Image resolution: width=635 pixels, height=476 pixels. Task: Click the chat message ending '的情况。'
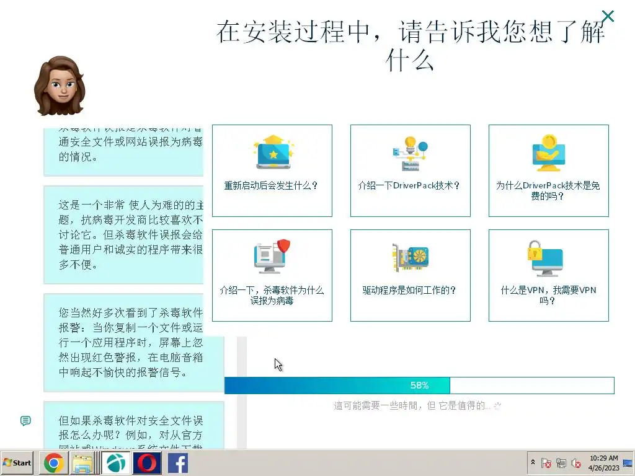click(x=123, y=152)
